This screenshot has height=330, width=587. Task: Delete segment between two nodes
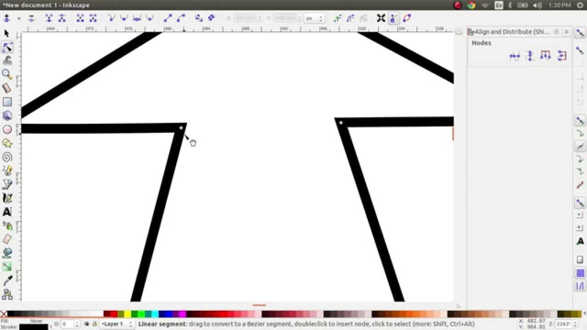click(93, 18)
